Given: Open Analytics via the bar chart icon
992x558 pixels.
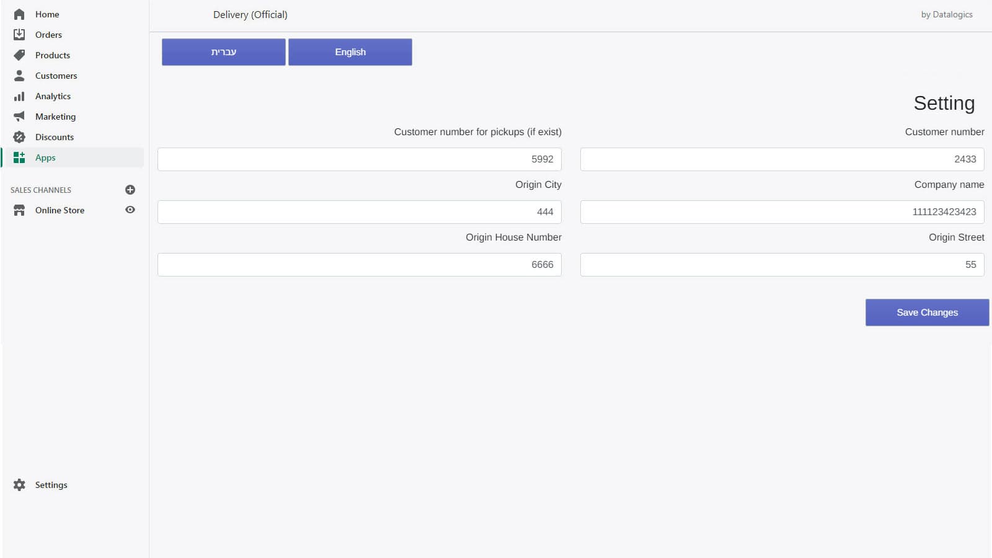Looking at the screenshot, I should coord(19,95).
